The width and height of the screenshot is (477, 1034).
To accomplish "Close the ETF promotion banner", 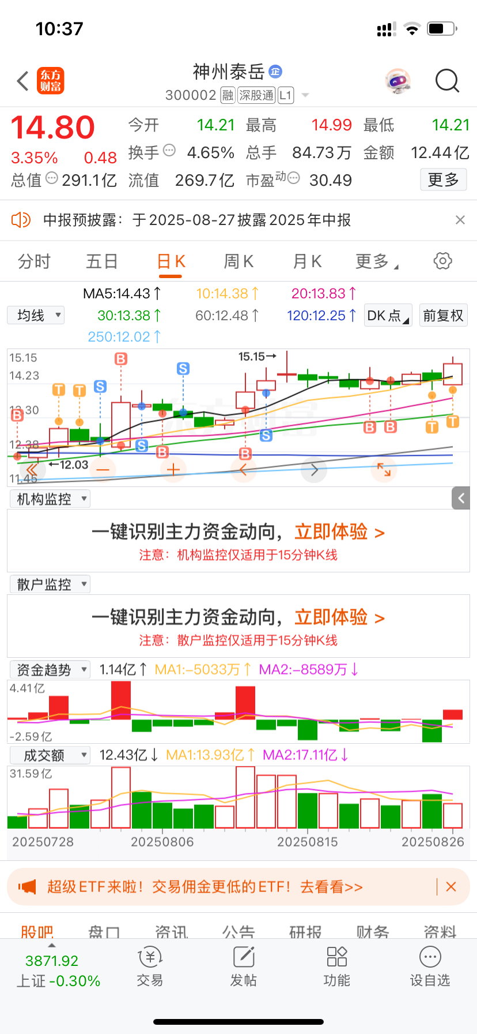I will (451, 887).
